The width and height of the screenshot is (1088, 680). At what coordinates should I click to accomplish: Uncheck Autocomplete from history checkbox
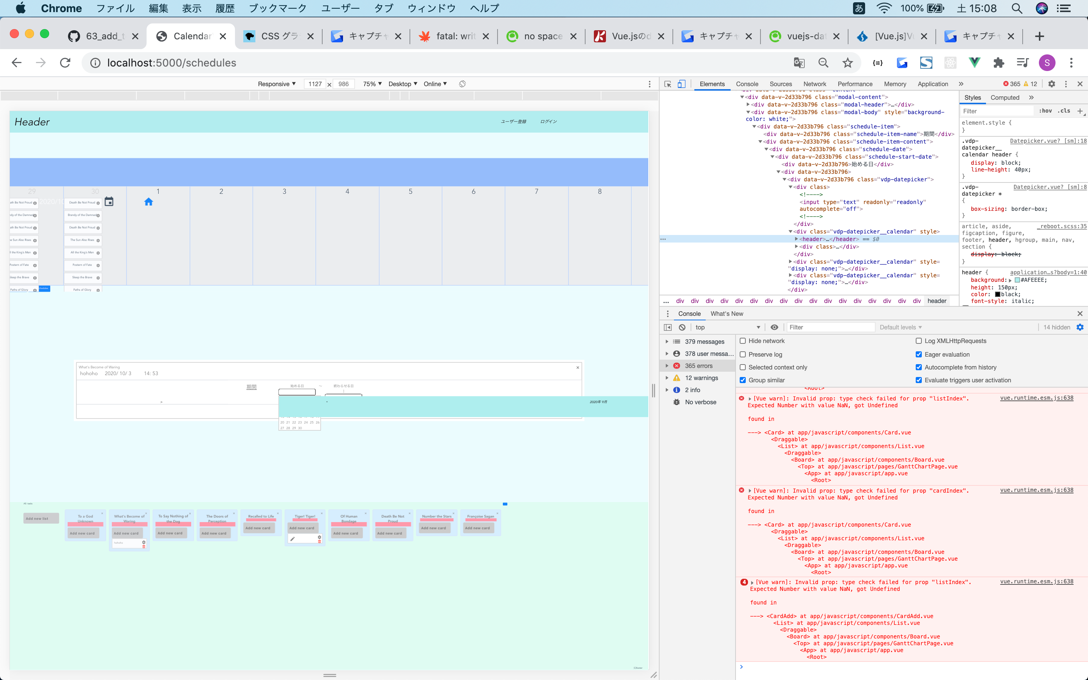(918, 367)
